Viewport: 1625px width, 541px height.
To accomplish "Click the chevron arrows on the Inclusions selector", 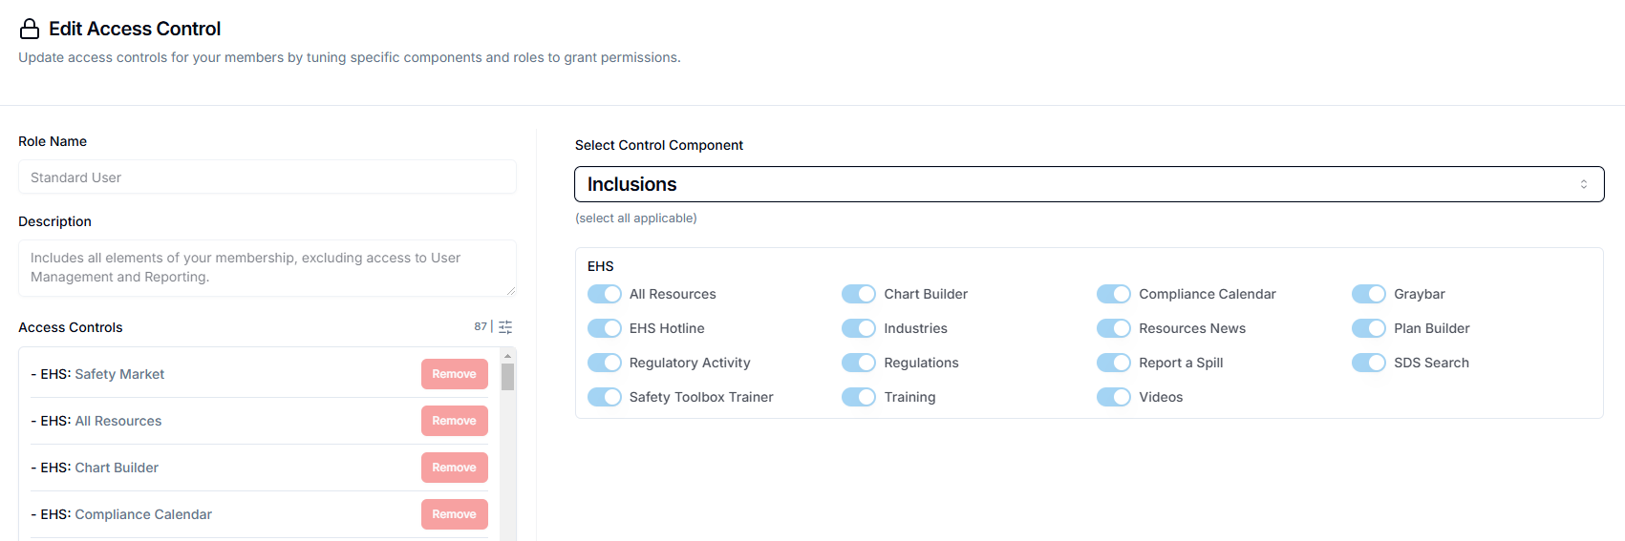I will coord(1583,184).
